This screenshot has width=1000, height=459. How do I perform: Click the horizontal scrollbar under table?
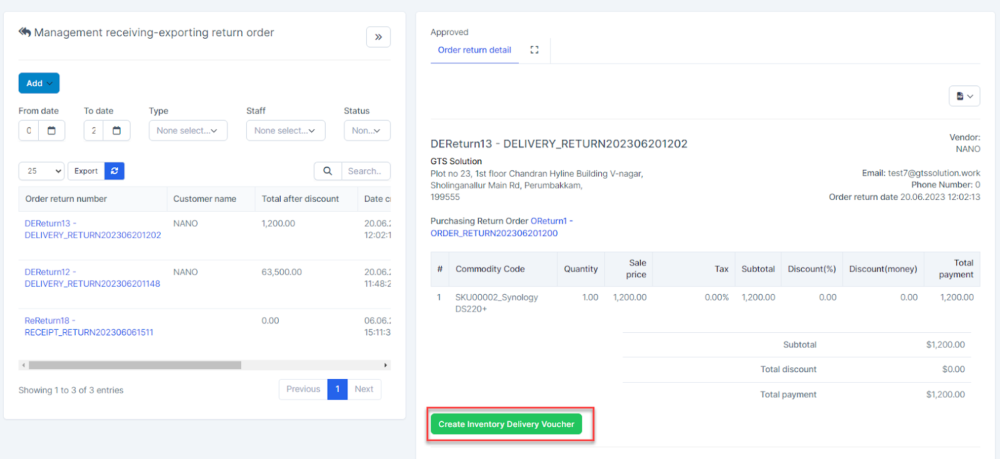(134, 365)
